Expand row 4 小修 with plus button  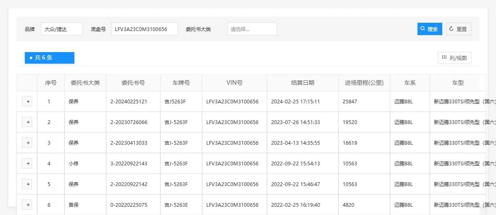(27, 164)
